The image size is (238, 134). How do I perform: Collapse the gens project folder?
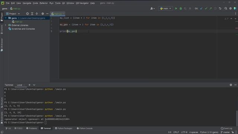click(6, 18)
